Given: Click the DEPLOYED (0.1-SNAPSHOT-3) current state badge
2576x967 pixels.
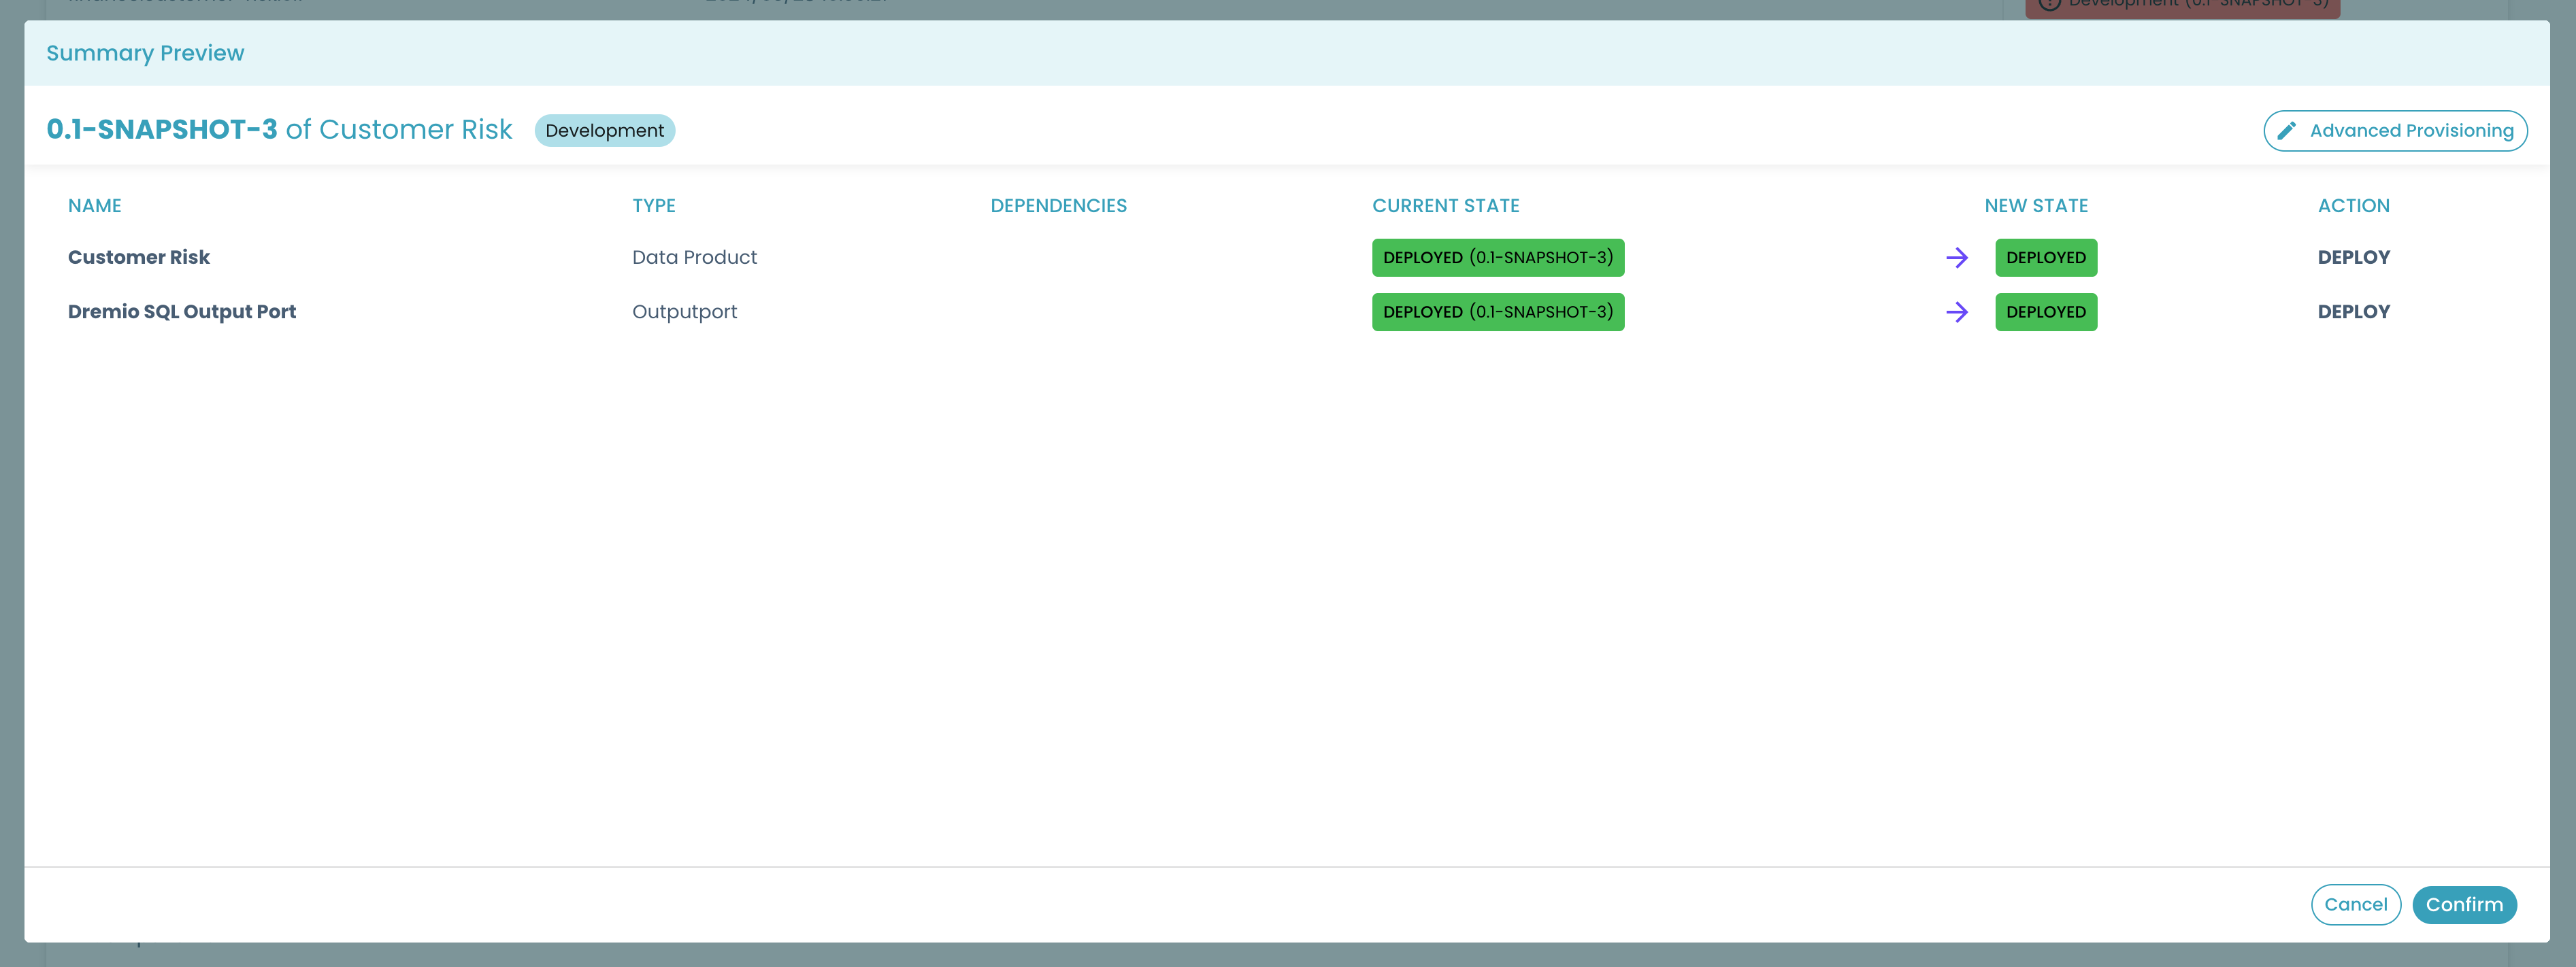Looking at the screenshot, I should 1498,256.
